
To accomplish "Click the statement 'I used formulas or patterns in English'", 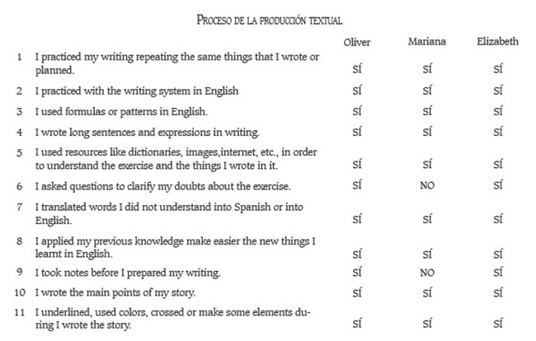I will 121,111.
